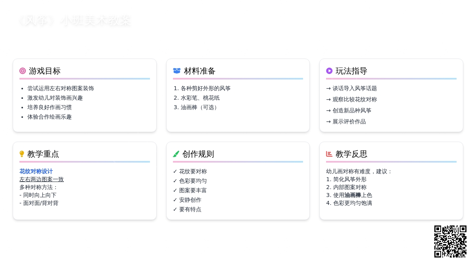Image resolution: width=476 pixels, height=267 pixels.
Task: Click the 体验合作绘画乐趣 bullet item
Action: pos(50,117)
